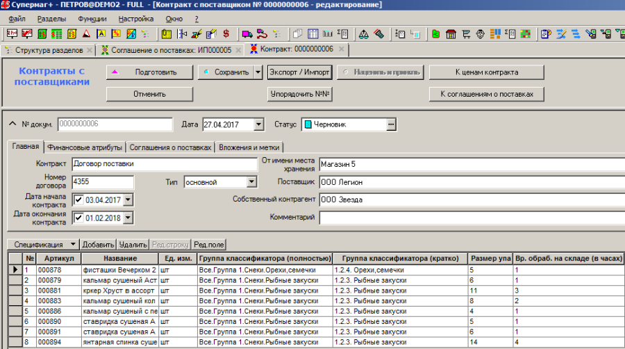Click the Отменить button
The width and height of the screenshot is (625, 349).
point(149,94)
